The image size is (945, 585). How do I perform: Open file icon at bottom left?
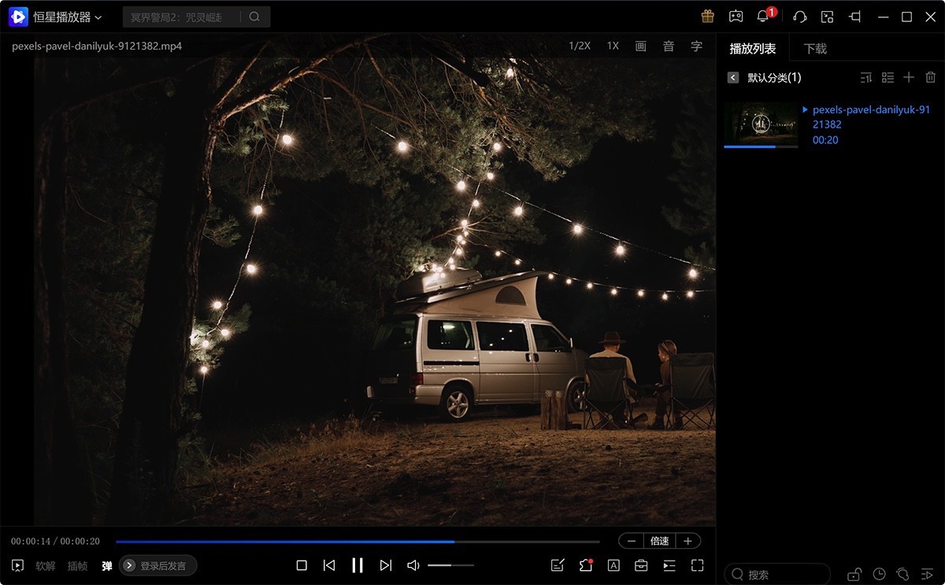17,565
